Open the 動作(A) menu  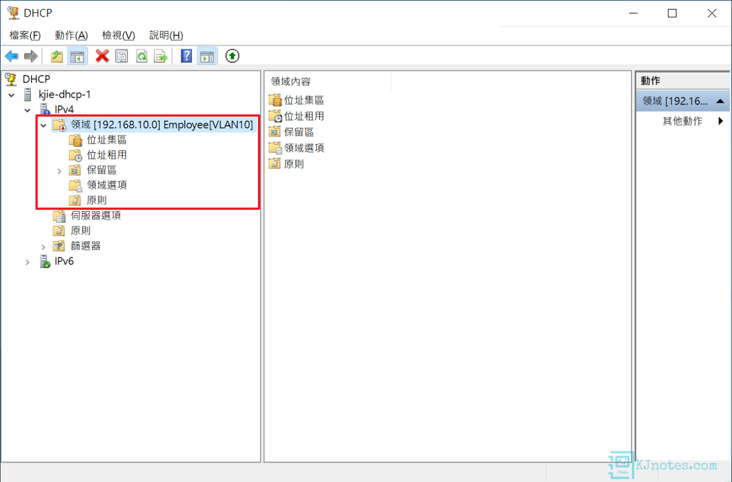click(x=71, y=35)
